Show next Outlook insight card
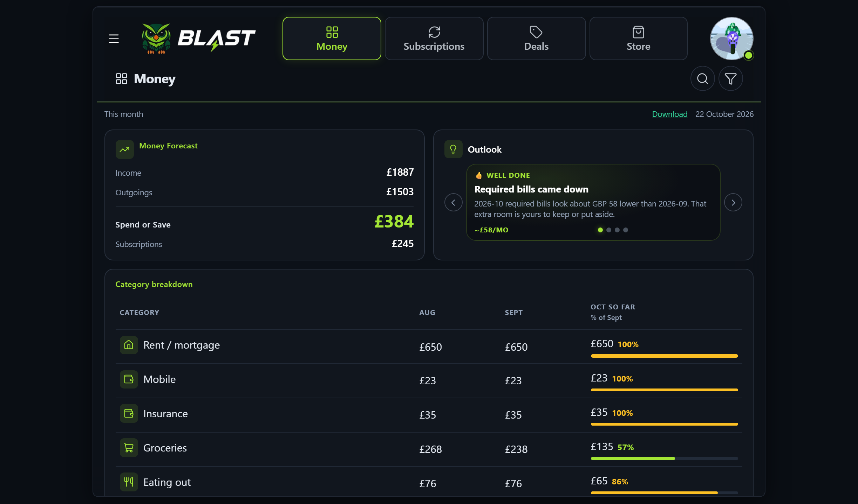 tap(733, 202)
